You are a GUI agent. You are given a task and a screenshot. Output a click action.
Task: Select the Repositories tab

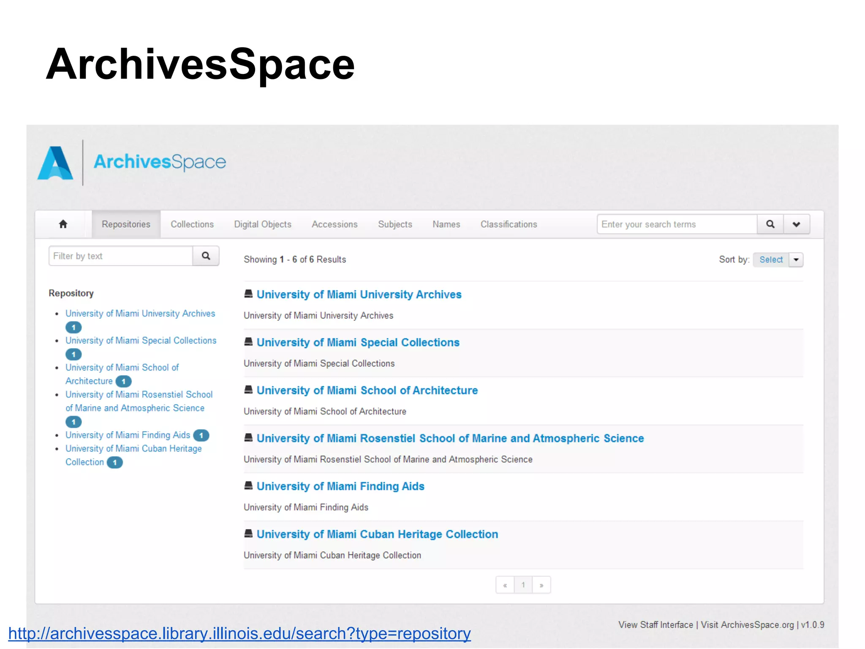pos(126,224)
